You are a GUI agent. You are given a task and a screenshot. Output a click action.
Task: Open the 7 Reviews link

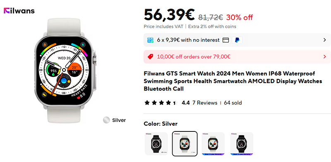point(205,103)
